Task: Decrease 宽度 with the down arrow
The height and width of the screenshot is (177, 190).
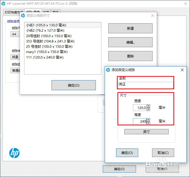Action: (x=148, y=109)
